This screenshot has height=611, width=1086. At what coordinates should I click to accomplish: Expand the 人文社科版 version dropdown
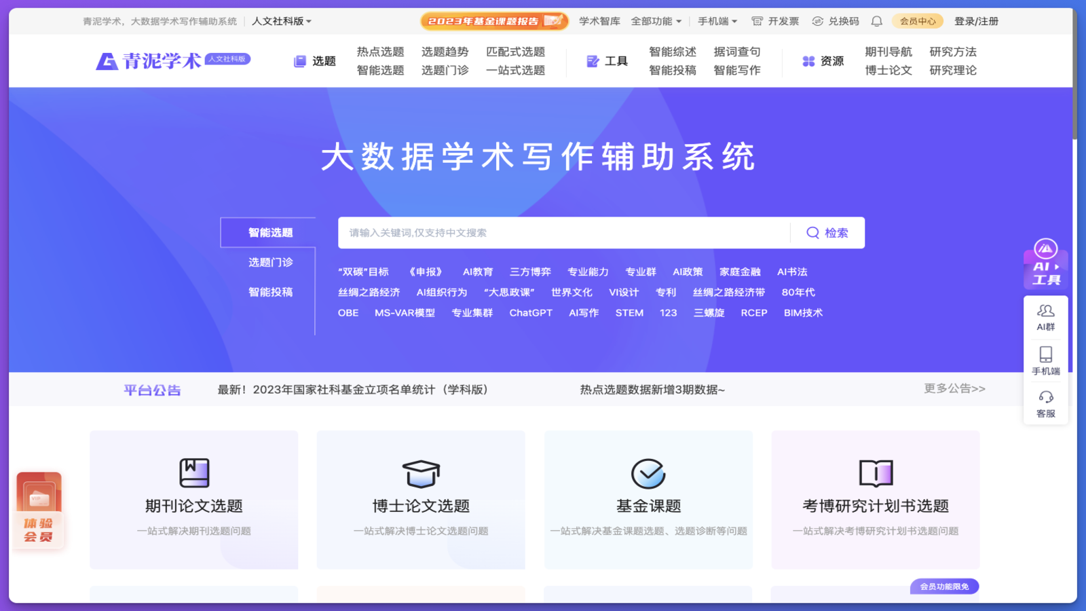click(x=281, y=21)
